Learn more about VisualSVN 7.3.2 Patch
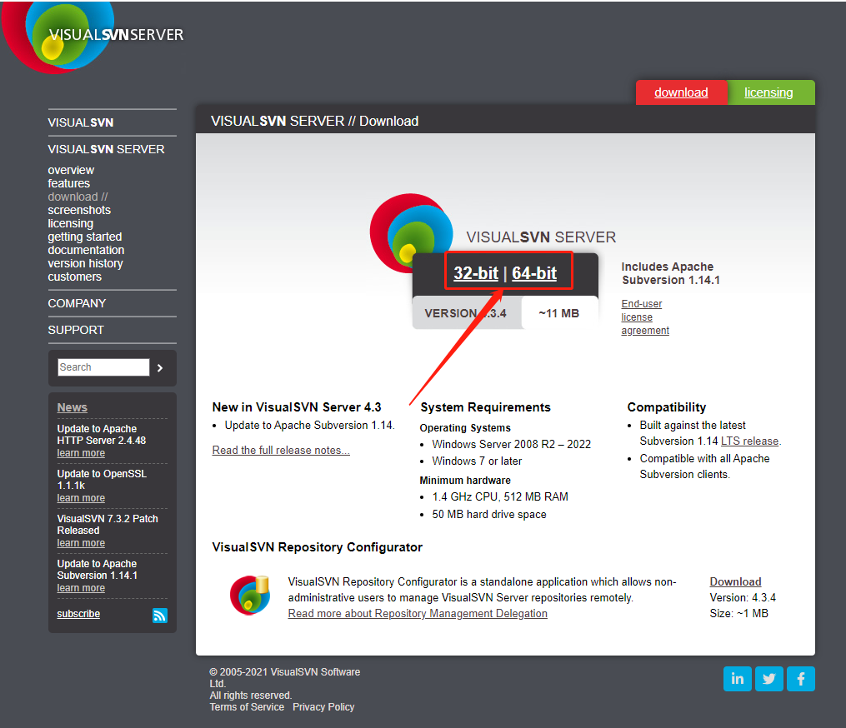Screen dimensions: 846x728 tap(81, 544)
